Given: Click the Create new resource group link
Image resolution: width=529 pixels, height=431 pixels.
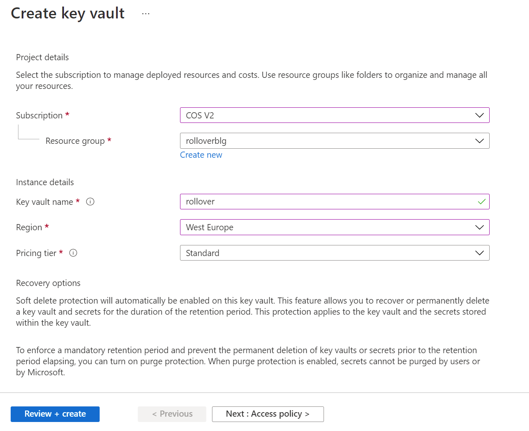Looking at the screenshot, I should point(201,155).
